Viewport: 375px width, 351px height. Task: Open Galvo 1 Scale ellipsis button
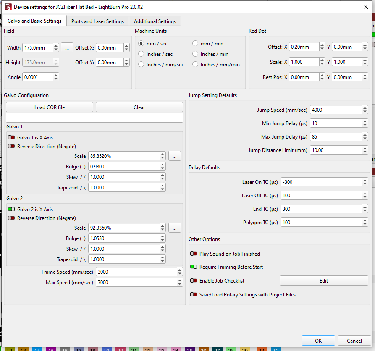175,156
